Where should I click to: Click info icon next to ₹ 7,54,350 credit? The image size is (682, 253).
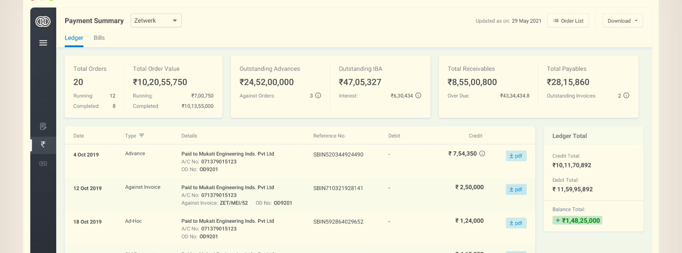pos(482,154)
